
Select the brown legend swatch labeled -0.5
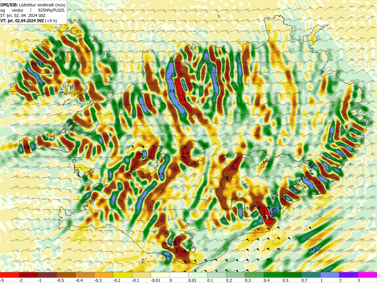tap(66, 275)
